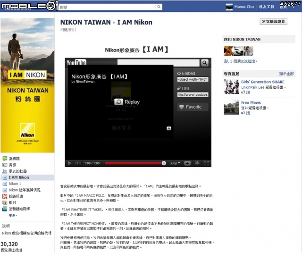
Task: Toggle fullscreen video icon
Action: click(206, 163)
